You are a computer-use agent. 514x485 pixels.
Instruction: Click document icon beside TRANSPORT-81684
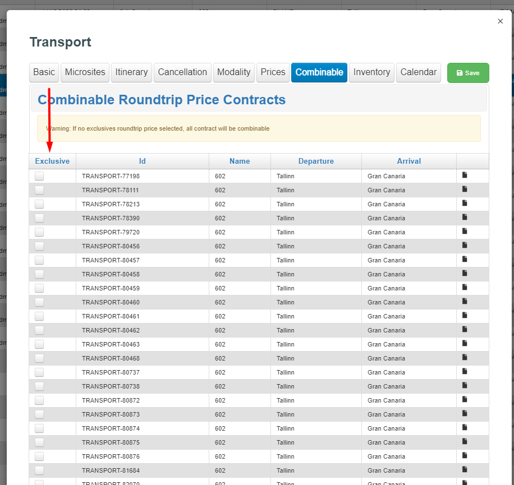(x=465, y=470)
